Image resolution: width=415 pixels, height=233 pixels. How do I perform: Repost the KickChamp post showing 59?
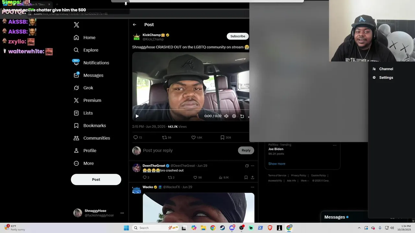click(x=167, y=138)
